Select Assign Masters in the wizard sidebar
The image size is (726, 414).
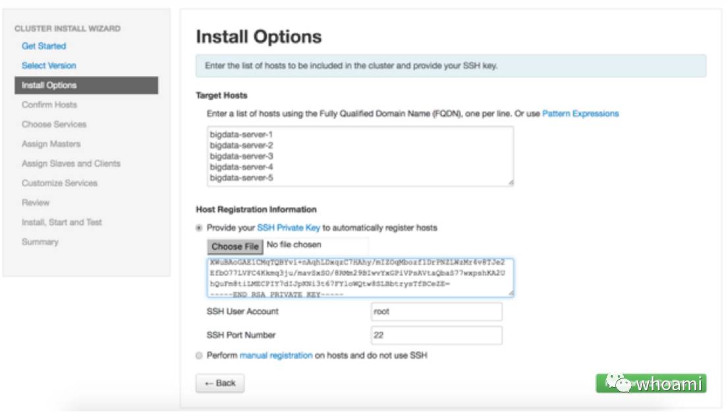coord(51,144)
